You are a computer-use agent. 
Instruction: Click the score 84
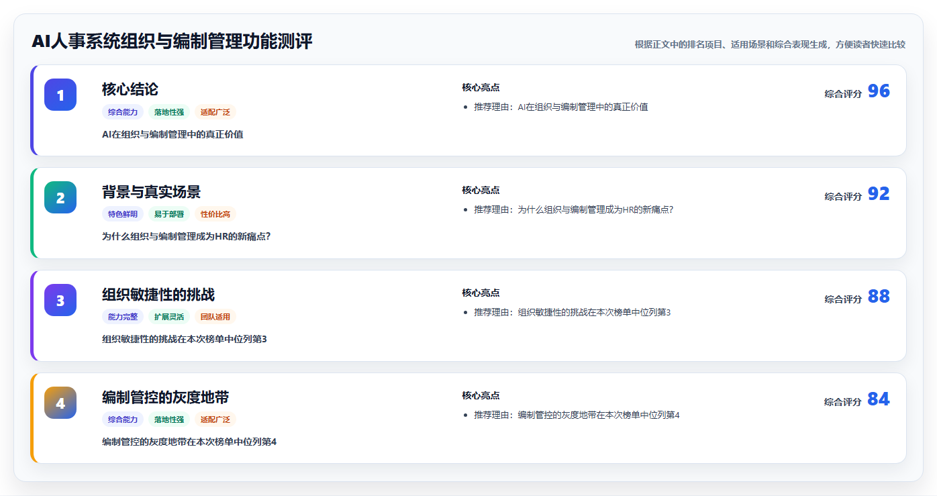pos(879,399)
